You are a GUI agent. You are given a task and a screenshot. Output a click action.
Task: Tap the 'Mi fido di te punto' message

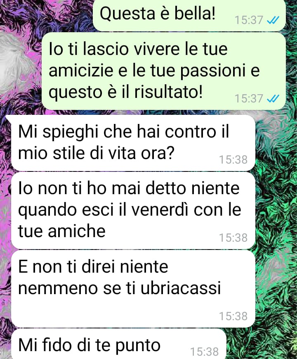(118, 344)
